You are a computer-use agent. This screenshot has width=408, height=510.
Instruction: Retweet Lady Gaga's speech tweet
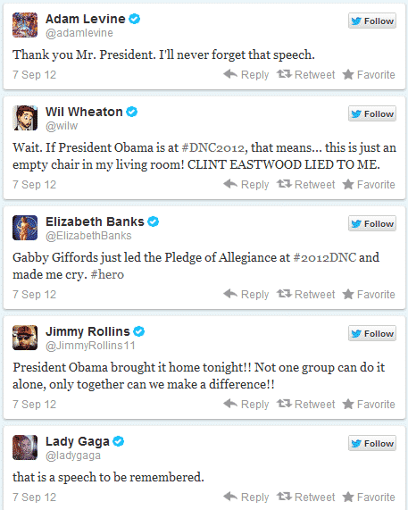tap(305, 497)
